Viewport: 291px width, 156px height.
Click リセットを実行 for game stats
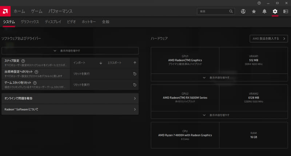(104, 85)
